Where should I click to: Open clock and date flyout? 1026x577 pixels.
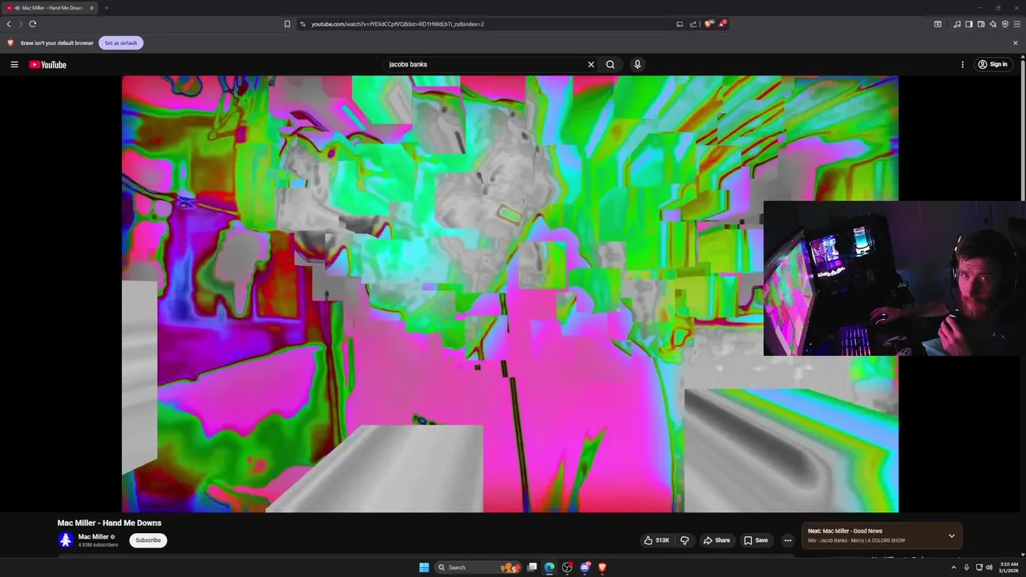tap(1008, 567)
